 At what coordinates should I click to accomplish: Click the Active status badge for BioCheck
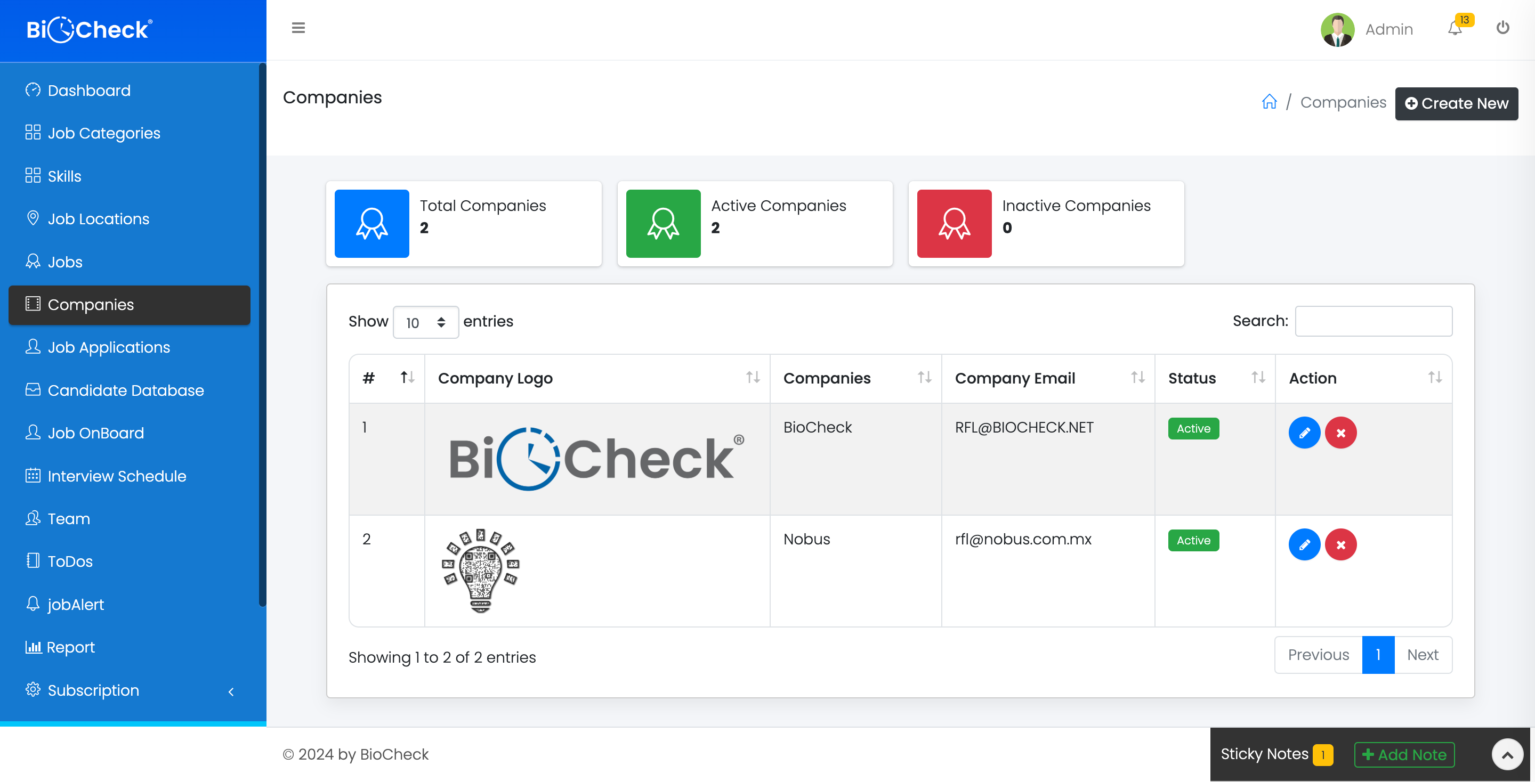pos(1193,428)
